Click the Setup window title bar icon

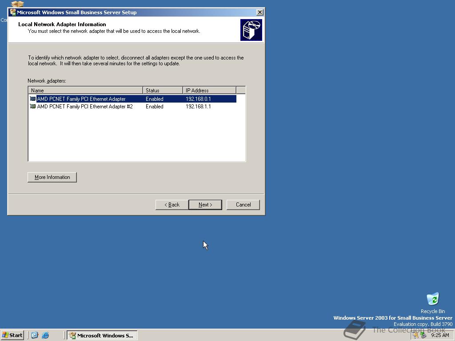point(13,12)
